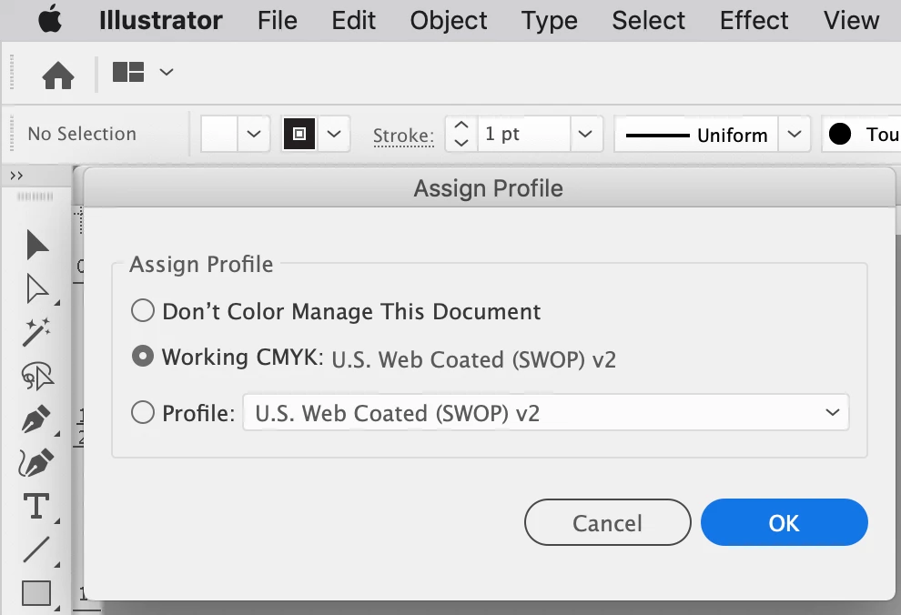Image resolution: width=901 pixels, height=615 pixels.
Task: Open the Object menu
Action: pos(448,21)
